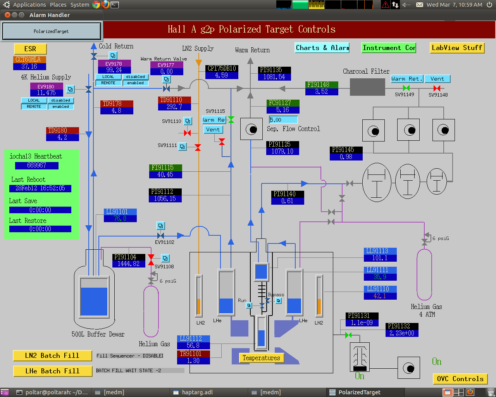
Task: Click Warm Ret. button near Charcoal Filter
Action: pos(407,79)
